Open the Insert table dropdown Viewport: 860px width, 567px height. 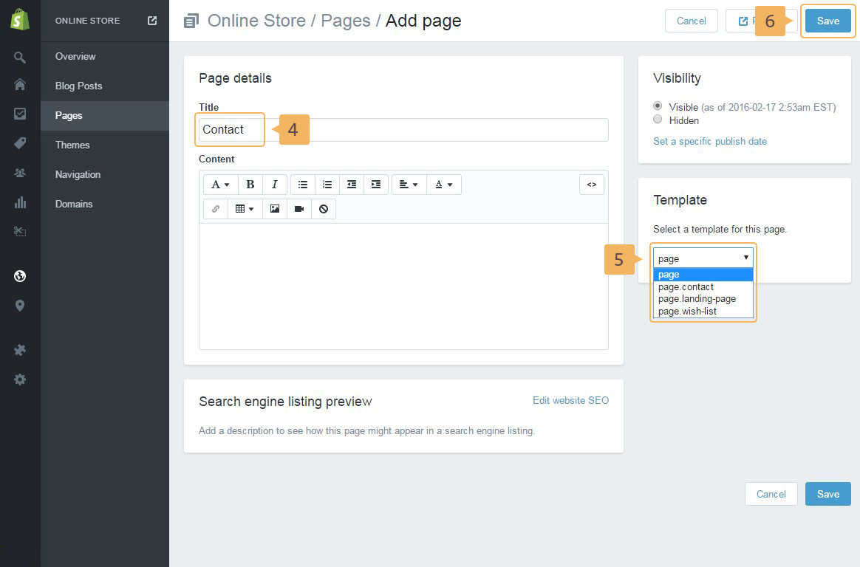pyautogui.click(x=245, y=209)
